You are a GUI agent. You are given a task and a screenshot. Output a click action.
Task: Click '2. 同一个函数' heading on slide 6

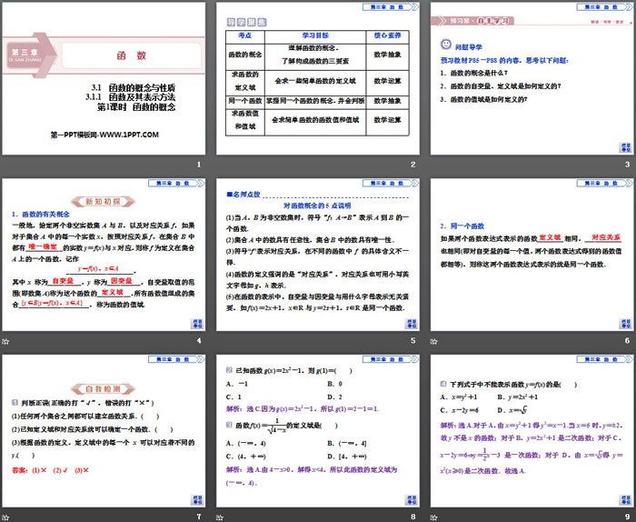[x=462, y=226]
